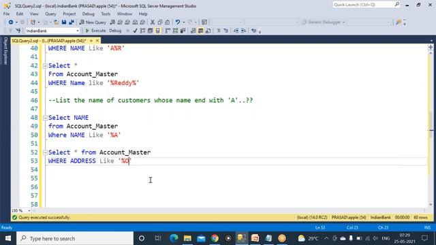Click Display Estimated Execution Plan icon
The height and width of the screenshot is (245, 436).
142,31
